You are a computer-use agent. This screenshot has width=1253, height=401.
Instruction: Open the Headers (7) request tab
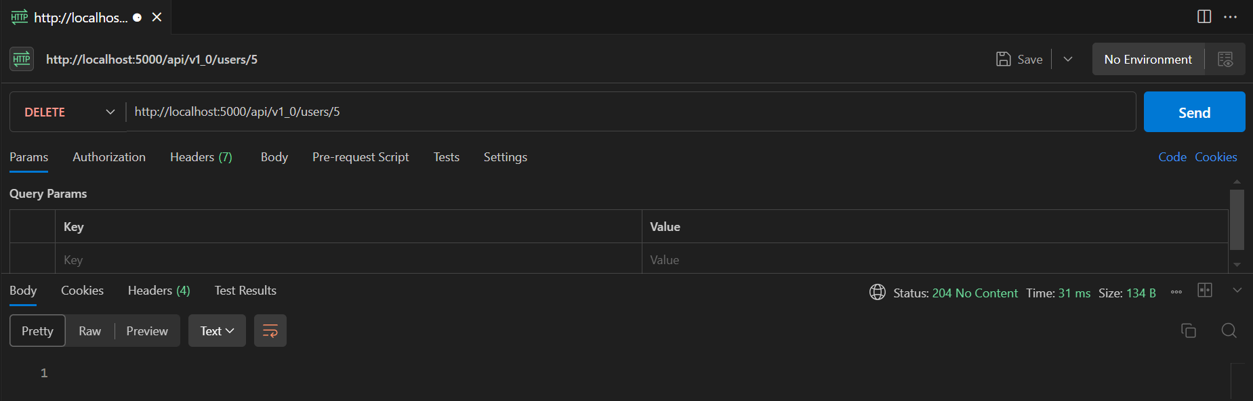[201, 157]
